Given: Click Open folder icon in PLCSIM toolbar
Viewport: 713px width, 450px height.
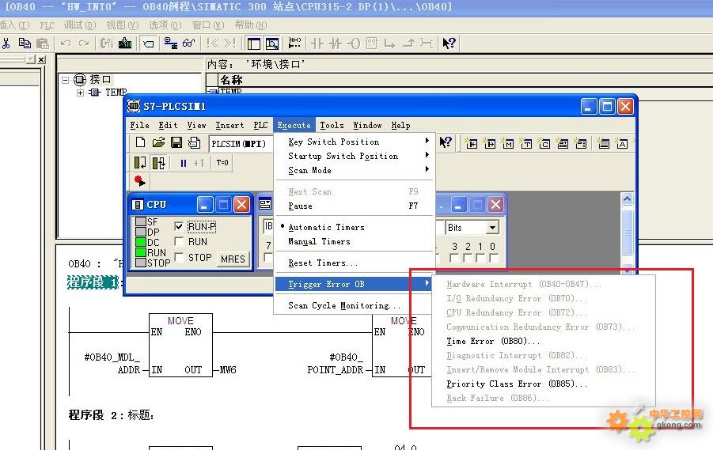Looking at the screenshot, I should coord(158,142).
